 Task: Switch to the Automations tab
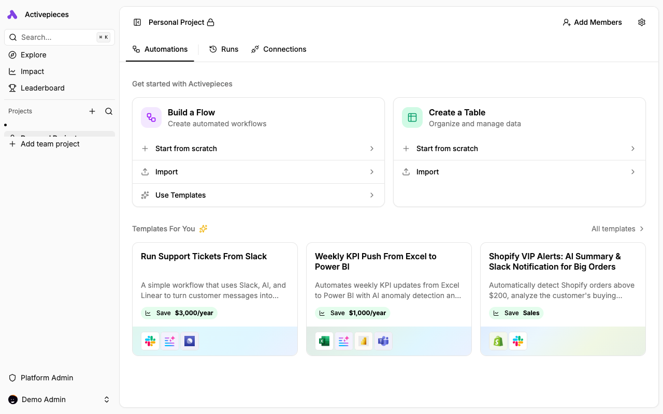[x=160, y=49]
